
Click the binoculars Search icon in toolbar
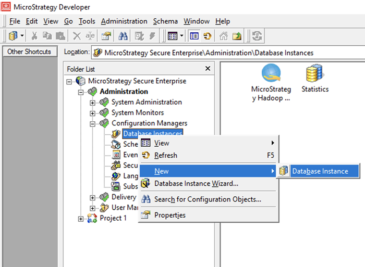click(123, 36)
